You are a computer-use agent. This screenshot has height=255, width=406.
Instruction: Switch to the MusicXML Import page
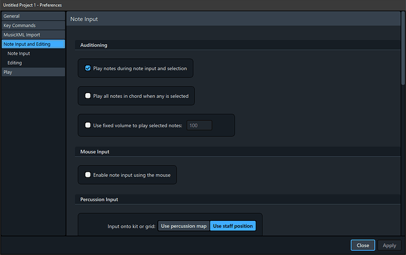pyautogui.click(x=32, y=35)
